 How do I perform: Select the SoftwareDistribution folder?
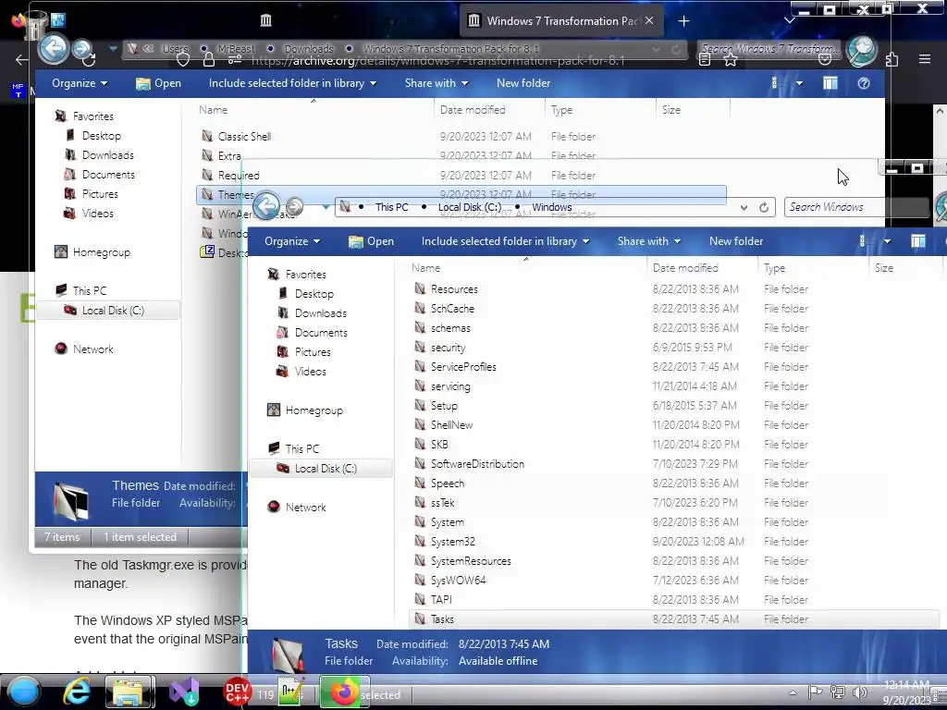(x=477, y=464)
